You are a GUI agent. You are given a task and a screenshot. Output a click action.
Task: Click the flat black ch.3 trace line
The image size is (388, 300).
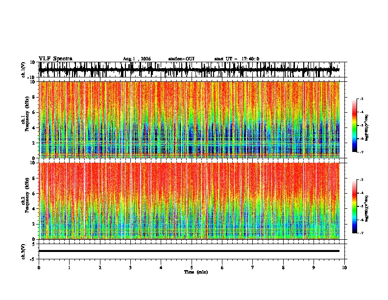click(189, 251)
